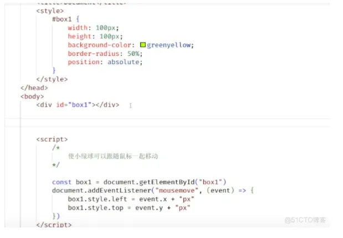Screen dimensions: 343x238
Task: Click the border-radius: 50% line
Action: pos(105,54)
